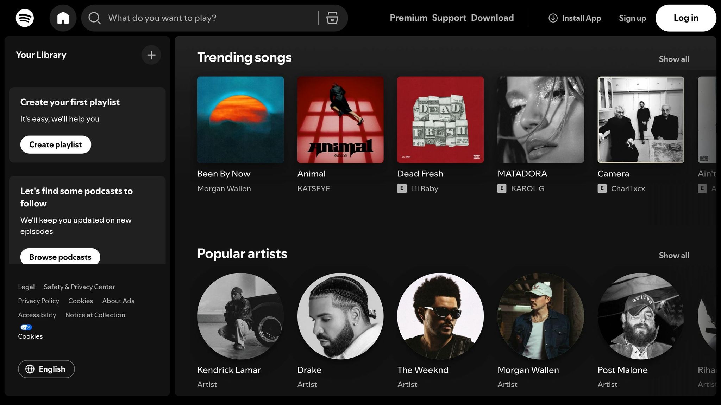The height and width of the screenshot is (405, 721).
Task: Show all Trending songs
Action: (x=674, y=59)
